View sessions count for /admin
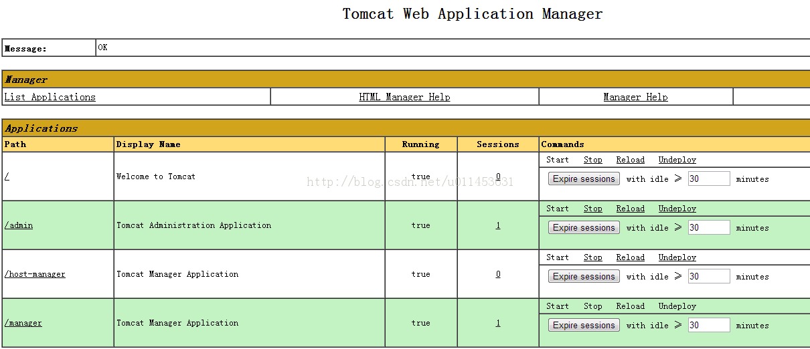Viewport: 810px width, 349px height. [x=498, y=225]
